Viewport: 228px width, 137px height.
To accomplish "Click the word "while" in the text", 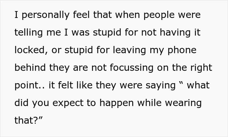I will click(149, 103).
